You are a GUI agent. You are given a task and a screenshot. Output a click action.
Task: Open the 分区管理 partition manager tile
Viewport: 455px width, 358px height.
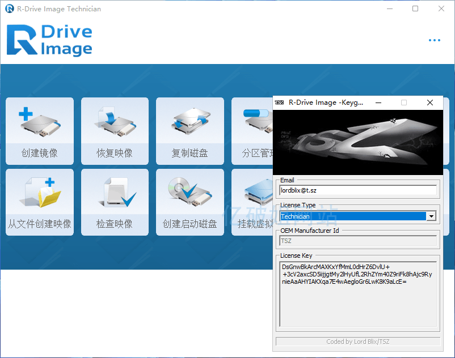(x=252, y=130)
